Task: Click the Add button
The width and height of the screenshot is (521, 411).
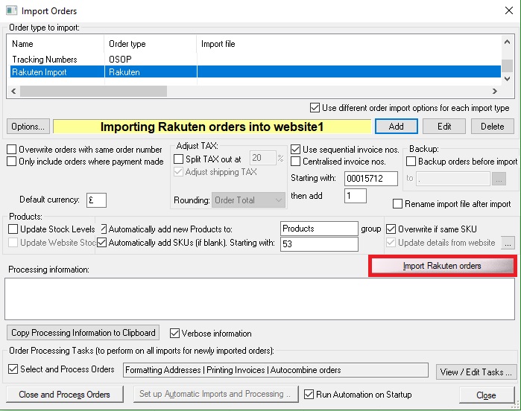Action: 396,127
